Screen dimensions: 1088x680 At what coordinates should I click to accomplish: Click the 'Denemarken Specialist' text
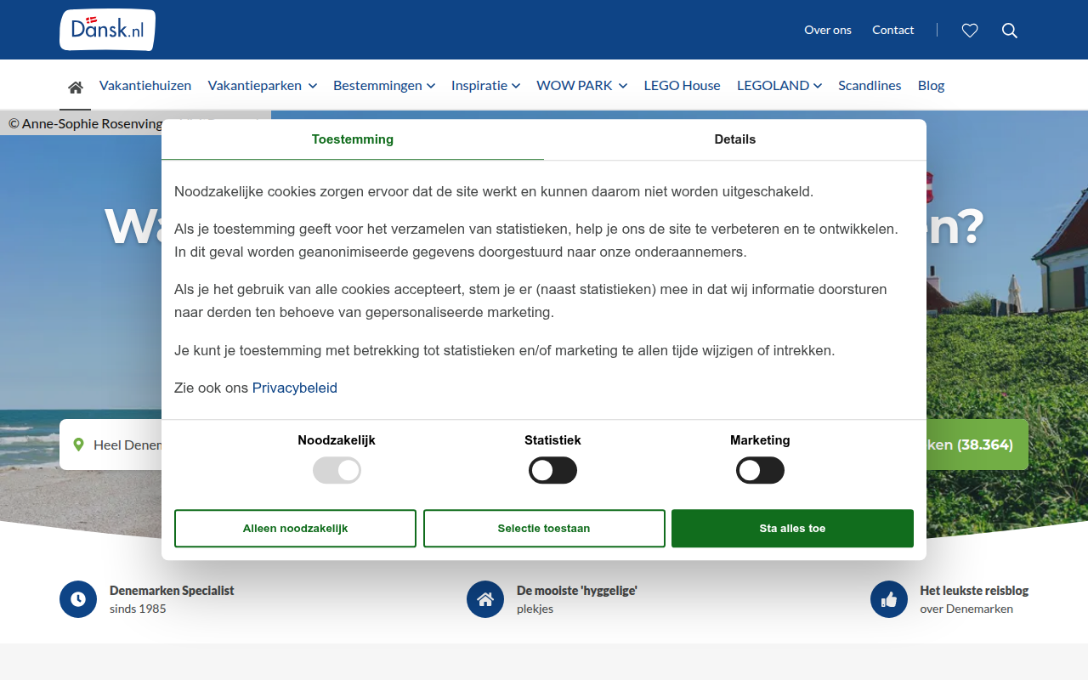172,590
